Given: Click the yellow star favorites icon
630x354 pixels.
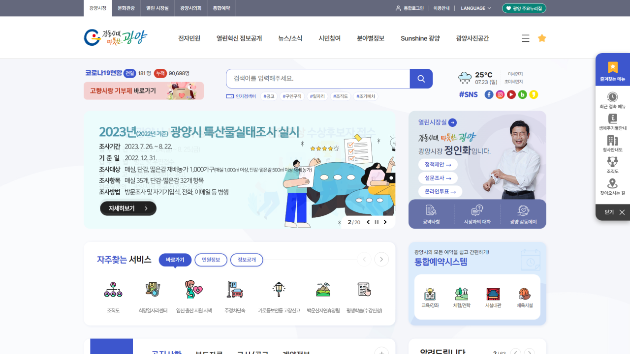Looking at the screenshot, I should pyautogui.click(x=542, y=38).
